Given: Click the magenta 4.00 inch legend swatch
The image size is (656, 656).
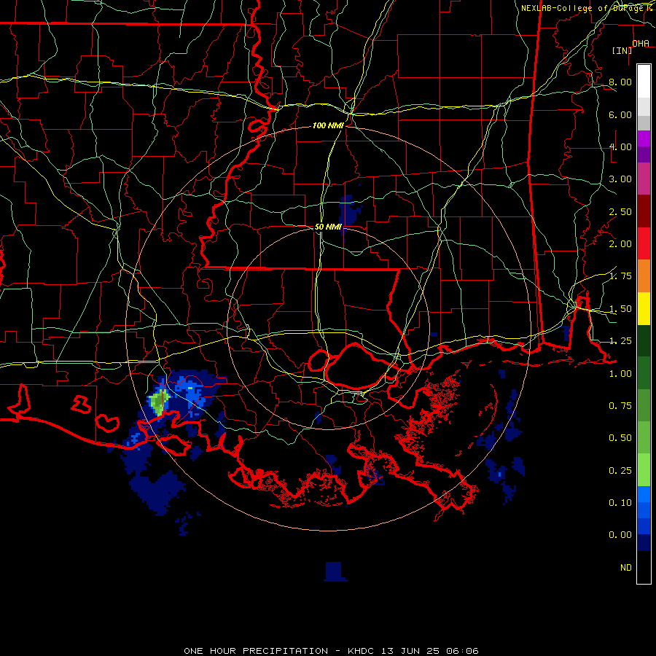Looking at the screenshot, I should click(x=644, y=138).
